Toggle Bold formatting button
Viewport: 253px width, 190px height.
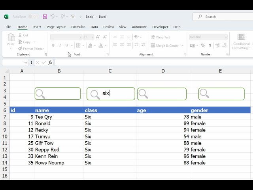click(x=53, y=46)
